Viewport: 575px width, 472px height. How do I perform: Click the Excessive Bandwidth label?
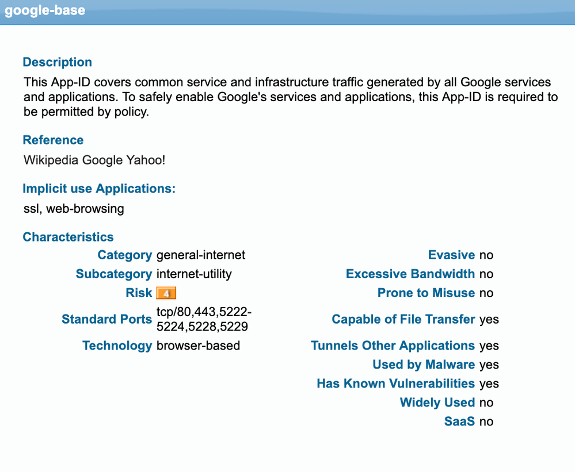click(x=410, y=274)
